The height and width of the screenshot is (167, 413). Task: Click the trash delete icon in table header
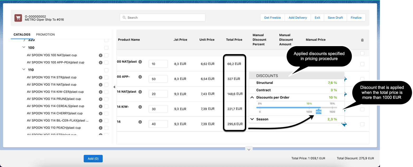[362, 40]
